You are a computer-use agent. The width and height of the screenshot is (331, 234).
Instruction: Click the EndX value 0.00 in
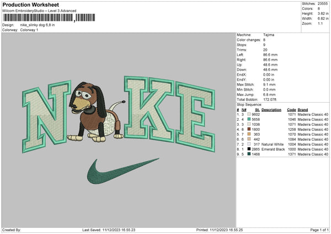click(x=269, y=75)
